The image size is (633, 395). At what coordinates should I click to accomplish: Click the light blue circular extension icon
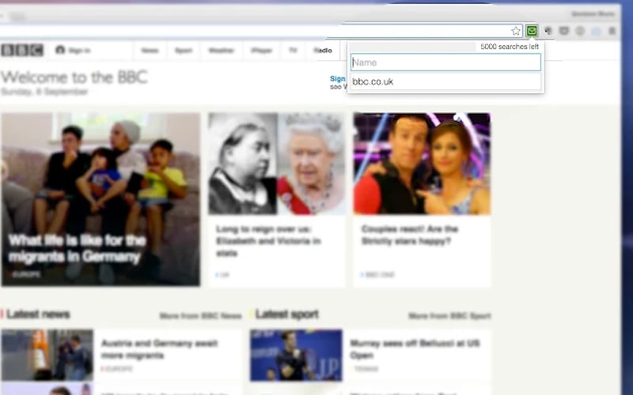597,31
